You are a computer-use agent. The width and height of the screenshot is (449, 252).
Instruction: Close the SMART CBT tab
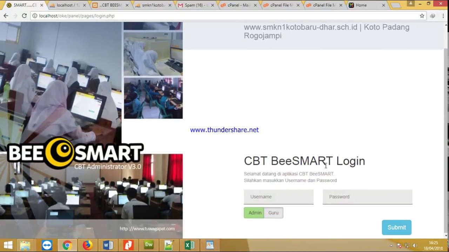click(42, 5)
